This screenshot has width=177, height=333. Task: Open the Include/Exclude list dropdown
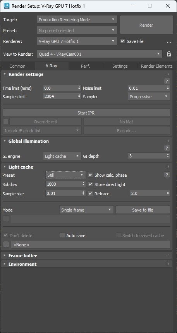pyautogui.click(x=42, y=131)
